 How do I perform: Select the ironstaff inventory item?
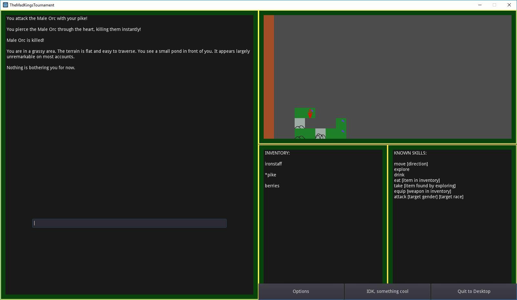273,164
